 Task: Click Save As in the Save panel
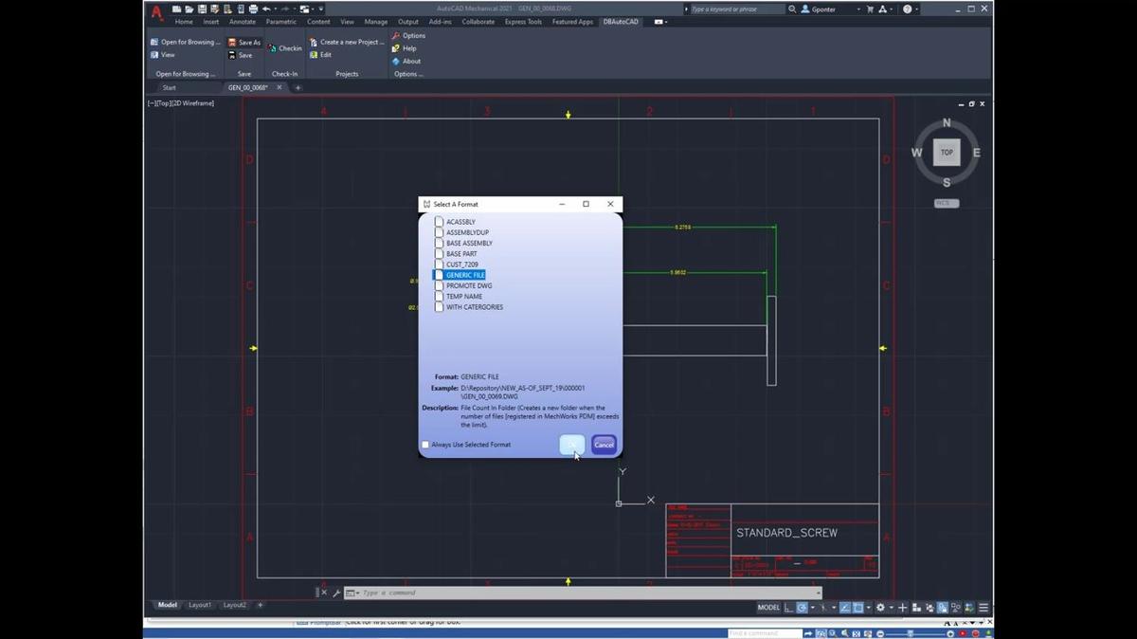point(244,43)
